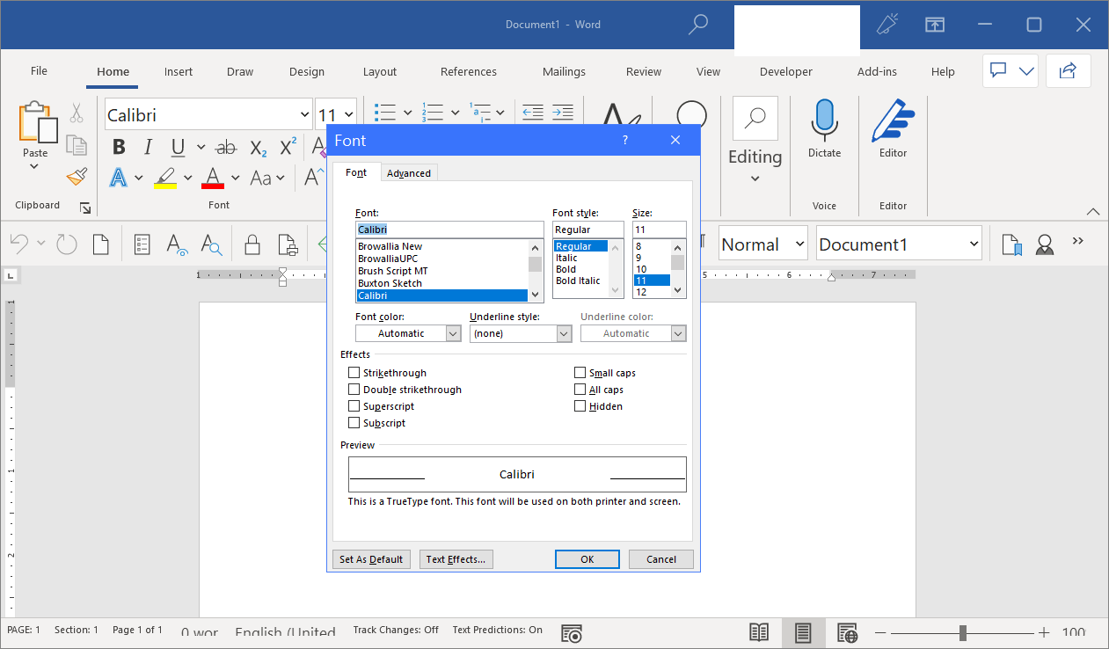Image resolution: width=1109 pixels, height=649 pixels.
Task: Enable the Strikethrough checkbox
Action: (x=354, y=373)
